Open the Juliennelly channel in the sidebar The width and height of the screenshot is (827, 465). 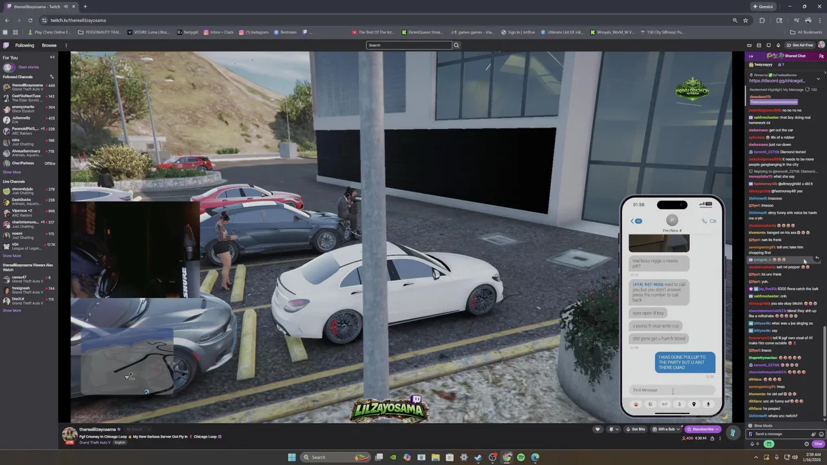pos(28,119)
